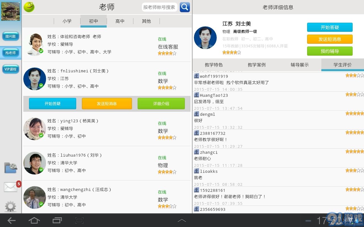Click avatar icon beside 1592288161
Viewport: 364px width, 227px height.
pos(197,190)
